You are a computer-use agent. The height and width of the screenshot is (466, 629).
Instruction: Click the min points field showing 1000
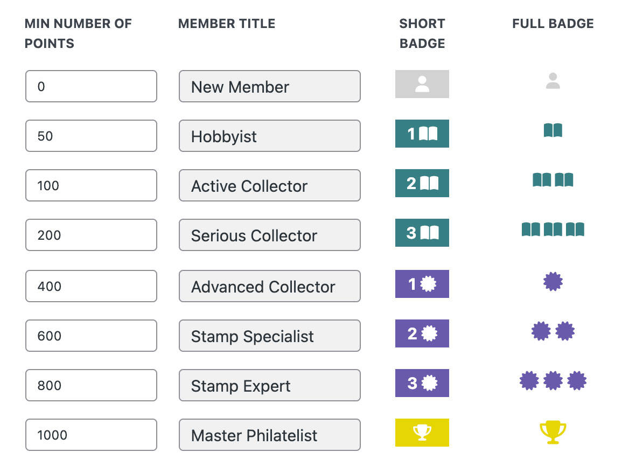point(91,435)
